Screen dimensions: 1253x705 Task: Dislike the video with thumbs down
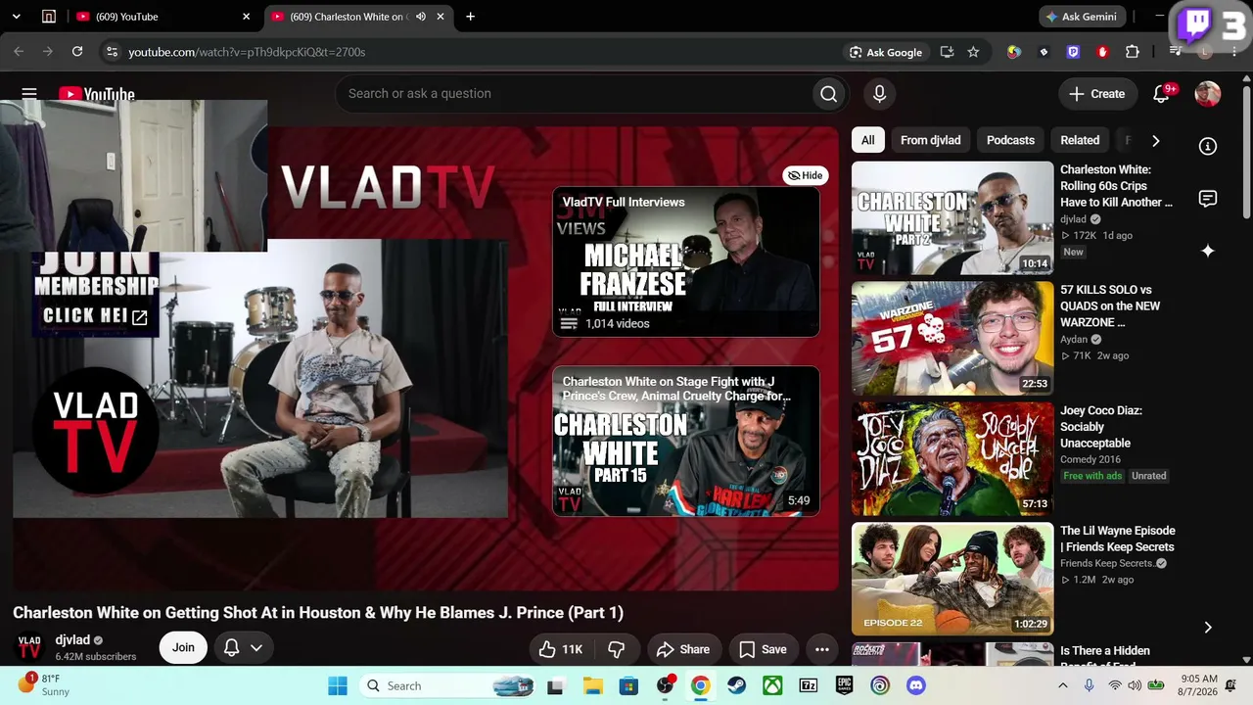tap(616, 649)
